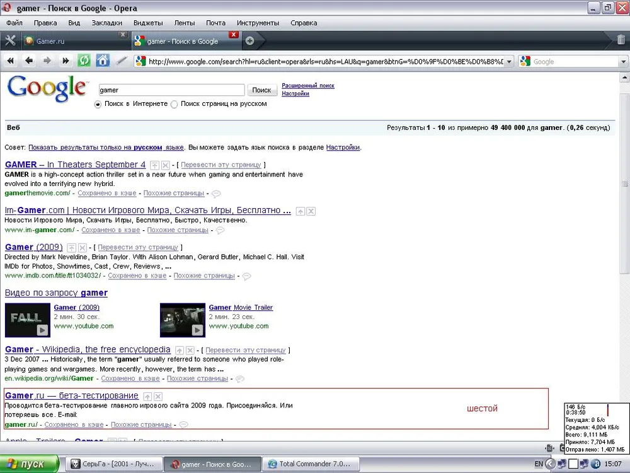Open a new tab with plus button
Image resolution: width=630 pixels, height=473 pixels.
[x=249, y=41]
